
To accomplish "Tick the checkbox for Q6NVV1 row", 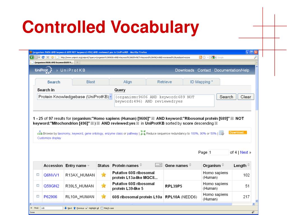I will 38,175.
